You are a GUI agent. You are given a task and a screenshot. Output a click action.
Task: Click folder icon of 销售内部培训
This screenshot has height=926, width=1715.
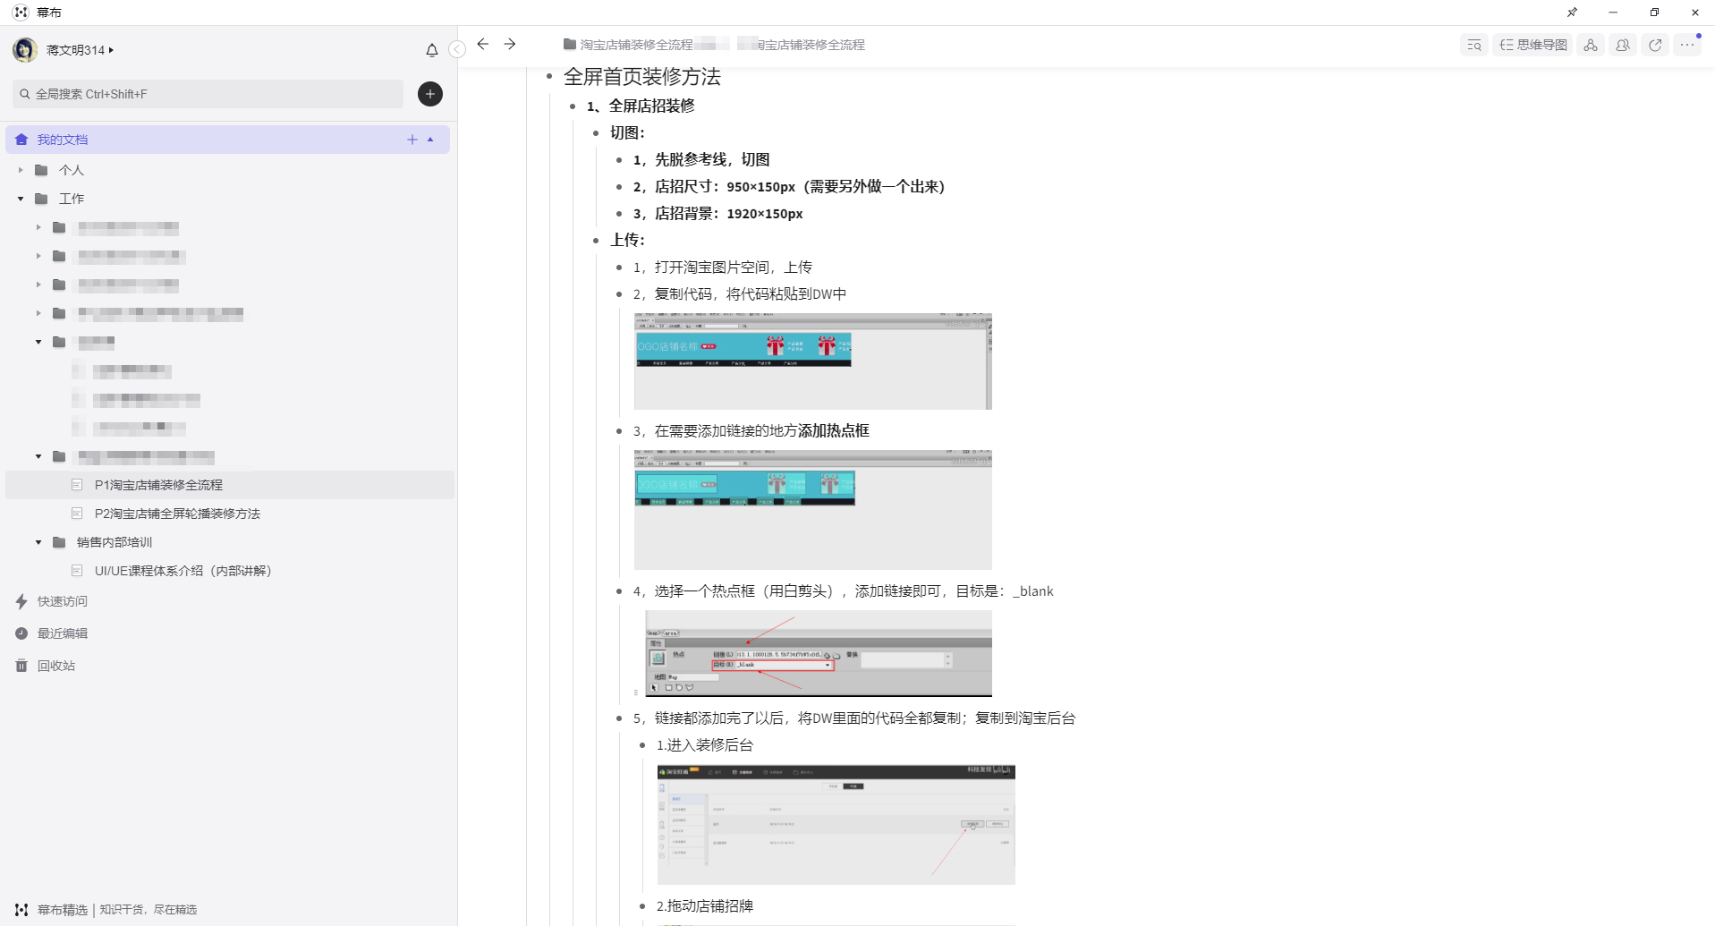coord(59,542)
